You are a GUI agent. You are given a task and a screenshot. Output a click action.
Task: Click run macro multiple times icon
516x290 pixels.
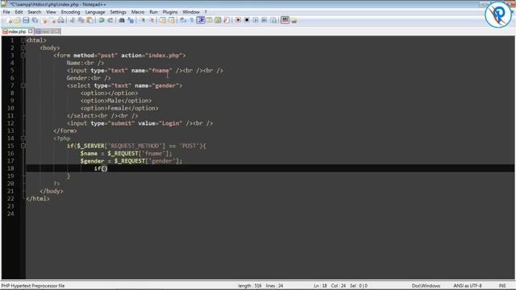tap(264, 20)
